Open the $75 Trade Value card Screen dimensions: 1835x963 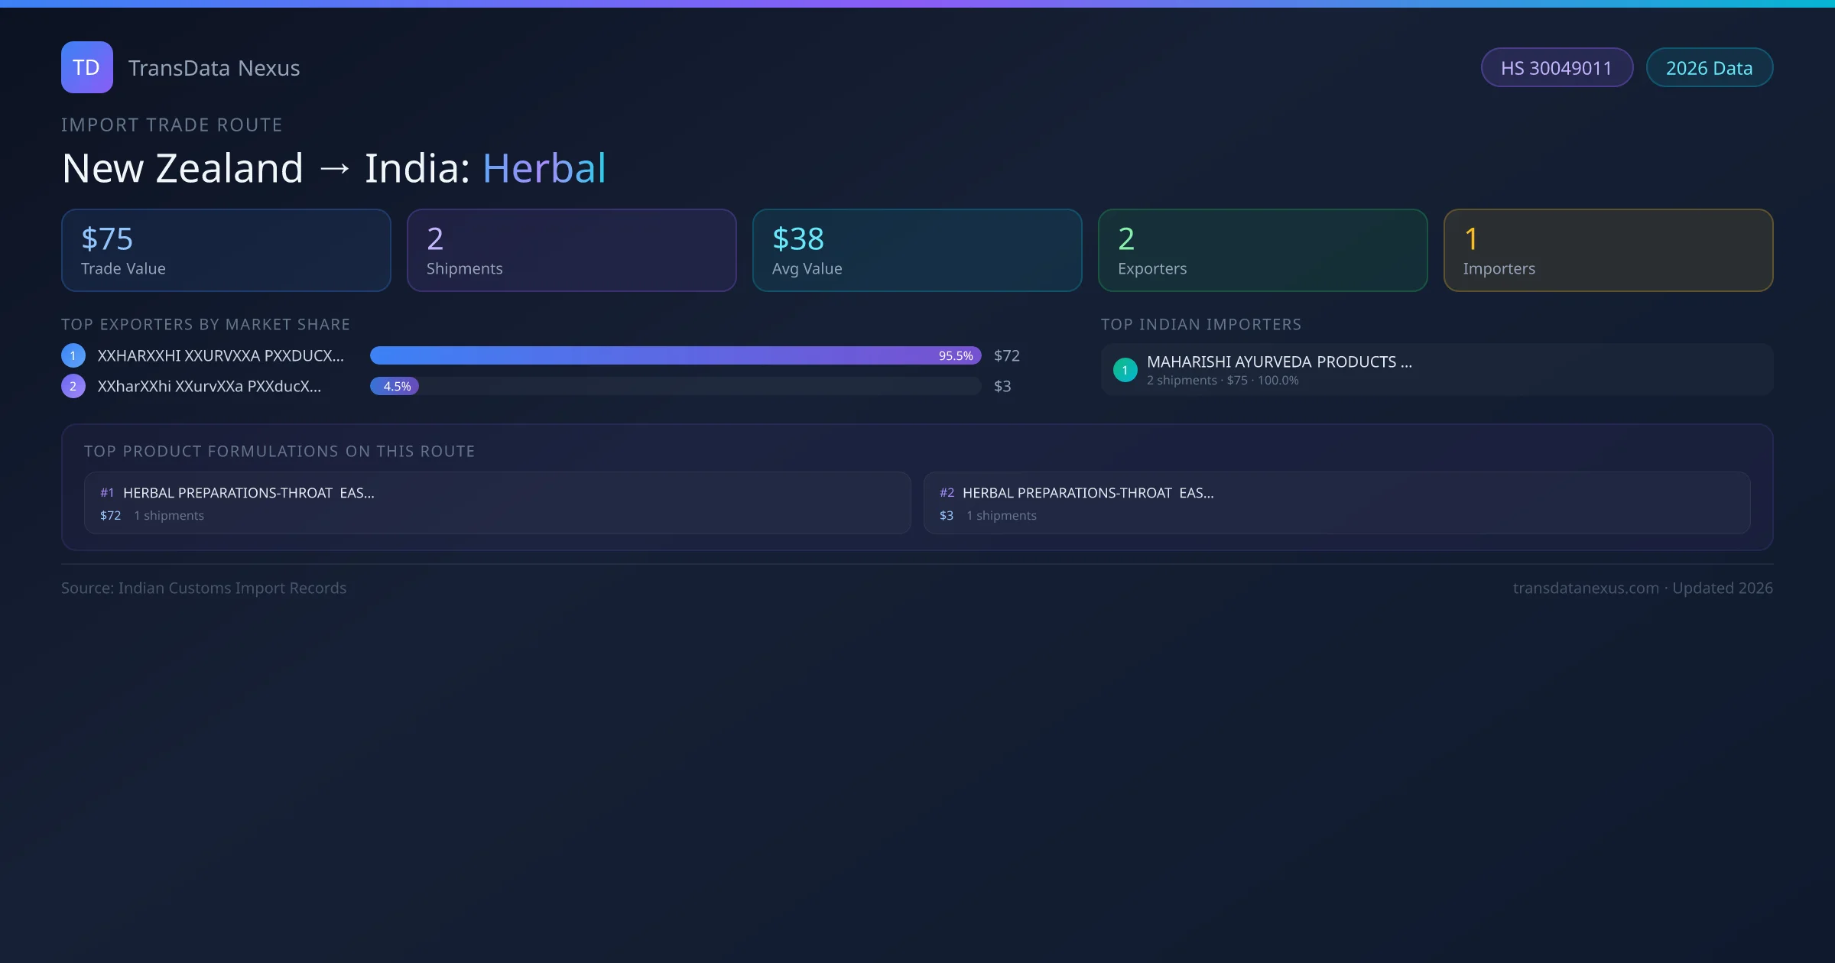226,251
